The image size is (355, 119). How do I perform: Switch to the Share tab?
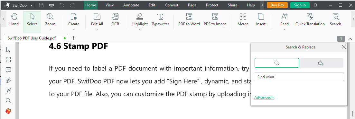click(232, 5)
